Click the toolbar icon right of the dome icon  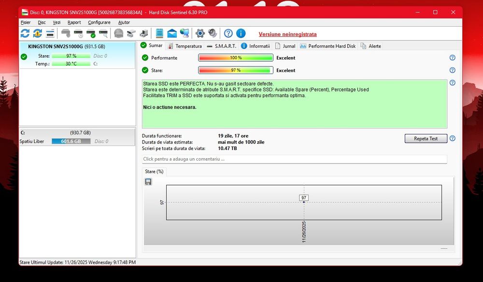(x=131, y=33)
